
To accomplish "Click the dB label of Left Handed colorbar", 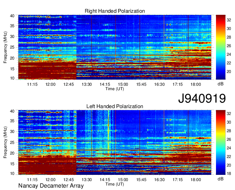I will click(x=220, y=179).
